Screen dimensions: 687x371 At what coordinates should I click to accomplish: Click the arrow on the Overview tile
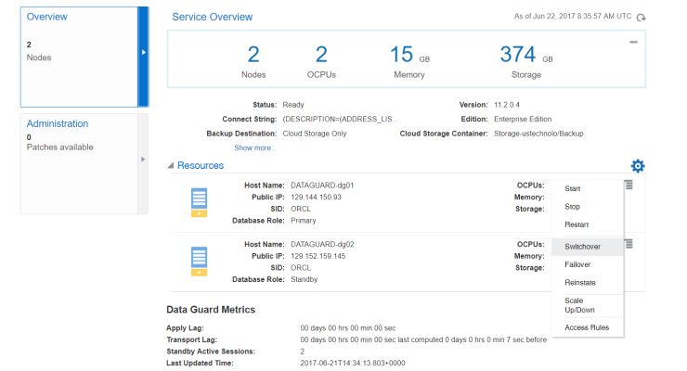tap(143, 53)
